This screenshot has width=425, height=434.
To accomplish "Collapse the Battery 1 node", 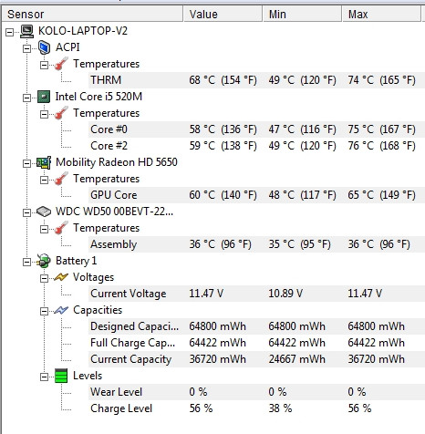I will [27, 262].
